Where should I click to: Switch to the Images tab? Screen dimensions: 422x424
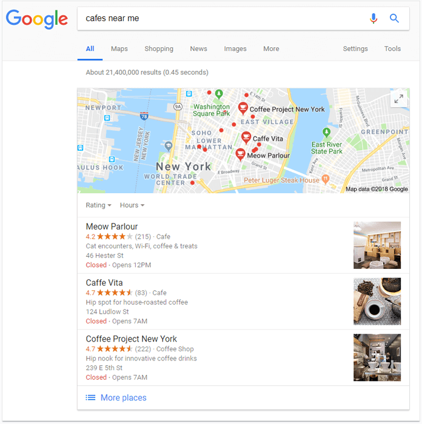click(235, 48)
